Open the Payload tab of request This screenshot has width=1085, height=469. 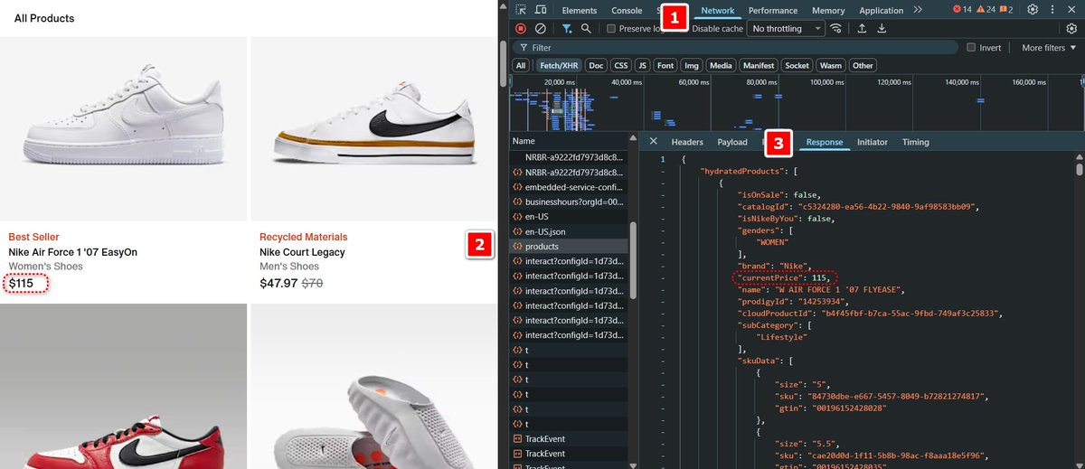click(732, 143)
